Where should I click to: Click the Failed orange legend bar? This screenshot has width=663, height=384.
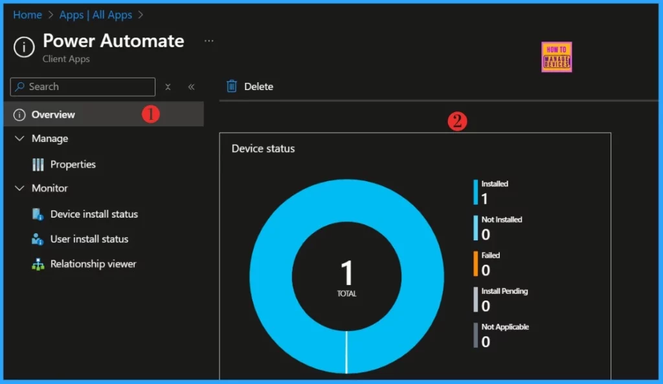(x=476, y=264)
